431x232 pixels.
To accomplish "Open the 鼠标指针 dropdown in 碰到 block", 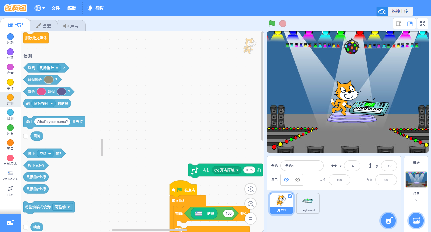I will tap(49, 68).
